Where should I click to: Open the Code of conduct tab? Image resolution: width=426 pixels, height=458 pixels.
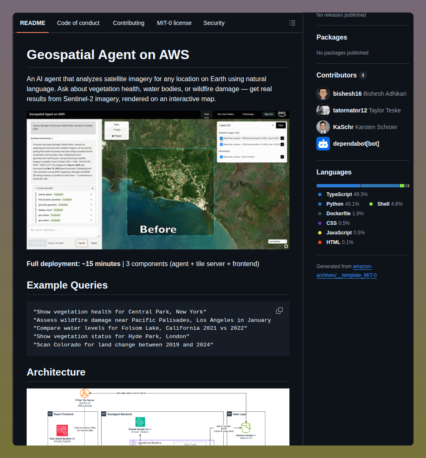pyautogui.click(x=78, y=23)
